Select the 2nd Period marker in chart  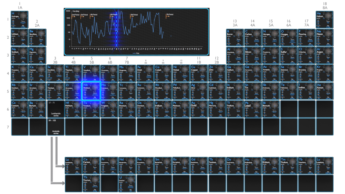tap(75, 15)
